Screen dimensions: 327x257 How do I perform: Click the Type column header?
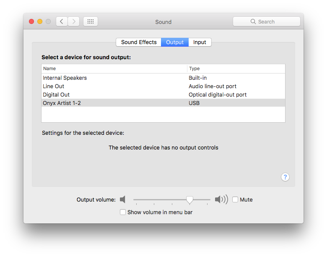(x=194, y=68)
